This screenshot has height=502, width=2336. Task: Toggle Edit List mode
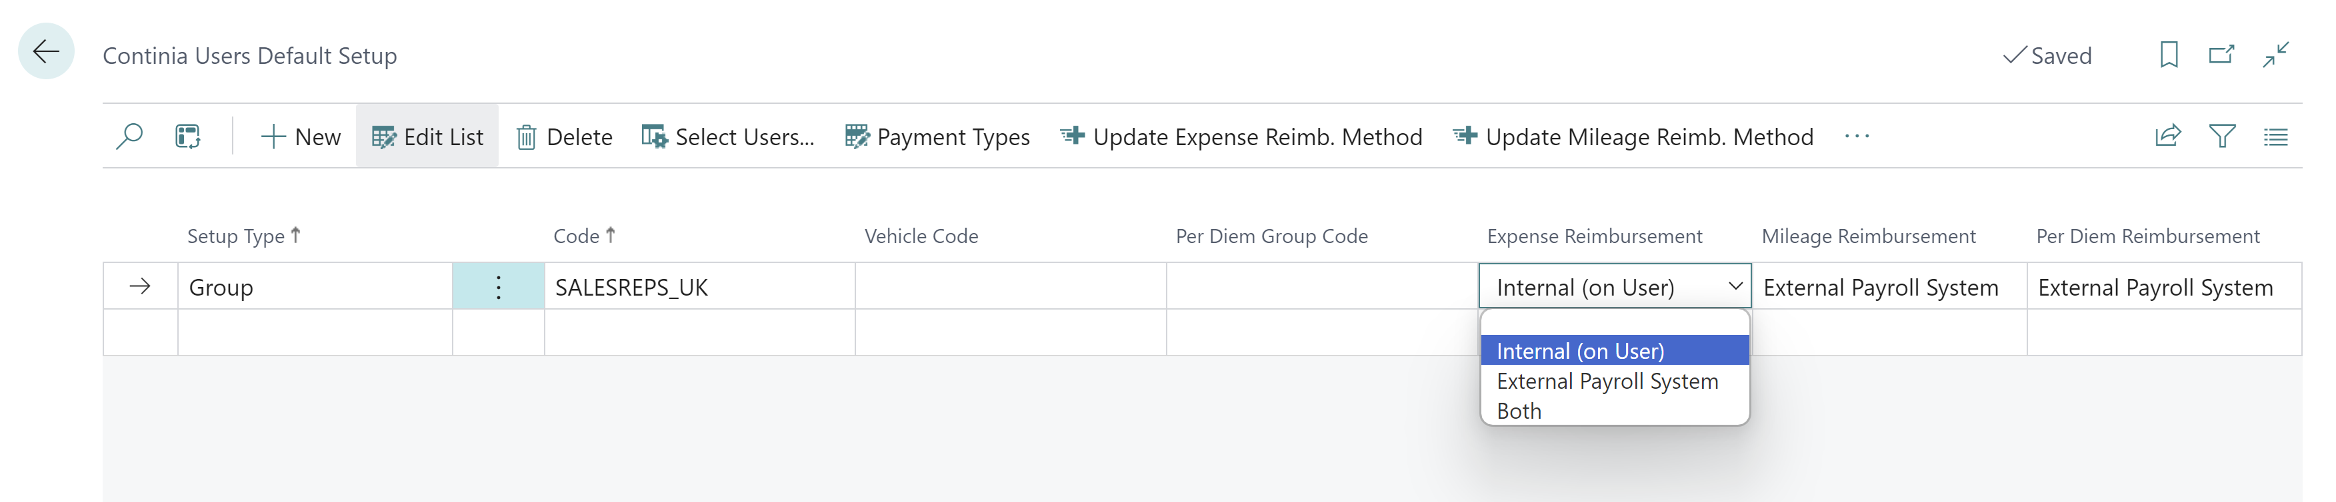click(427, 137)
